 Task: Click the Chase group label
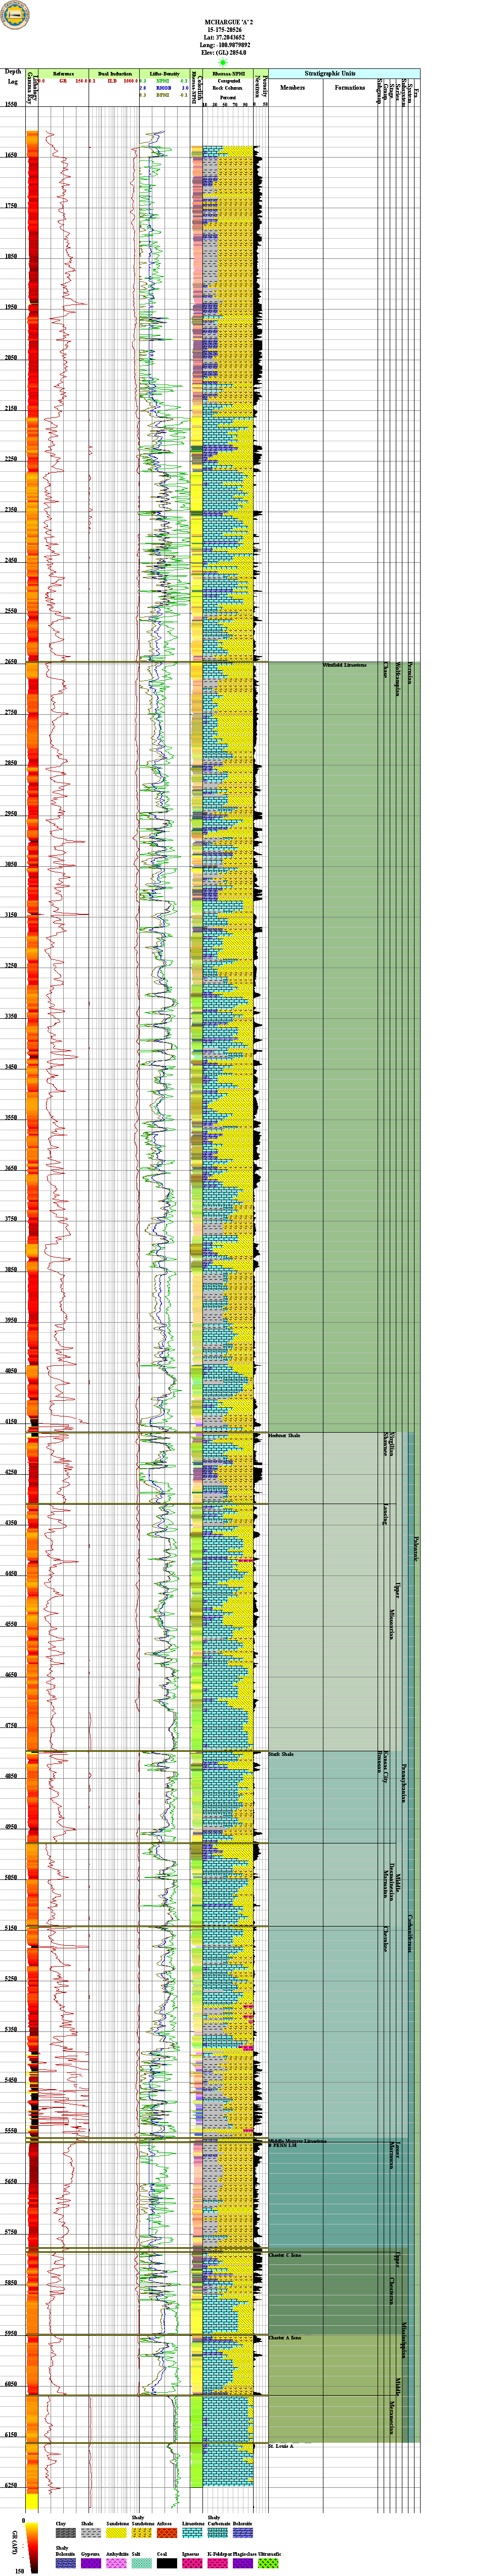[385, 670]
